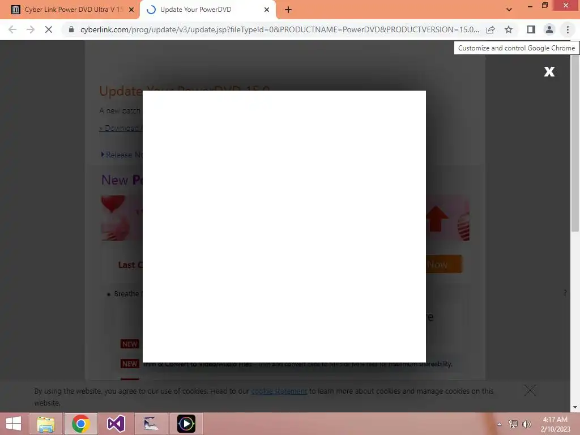Open Customize and control Google Chrome menu
Screen dimensions: 580x435
(x=568, y=29)
